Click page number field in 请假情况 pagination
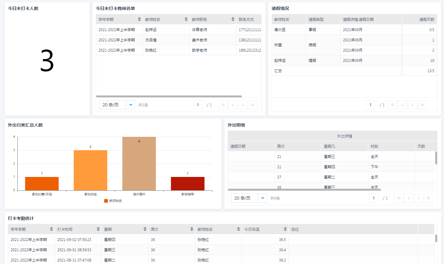The height and width of the screenshot is (264, 444). point(370,105)
